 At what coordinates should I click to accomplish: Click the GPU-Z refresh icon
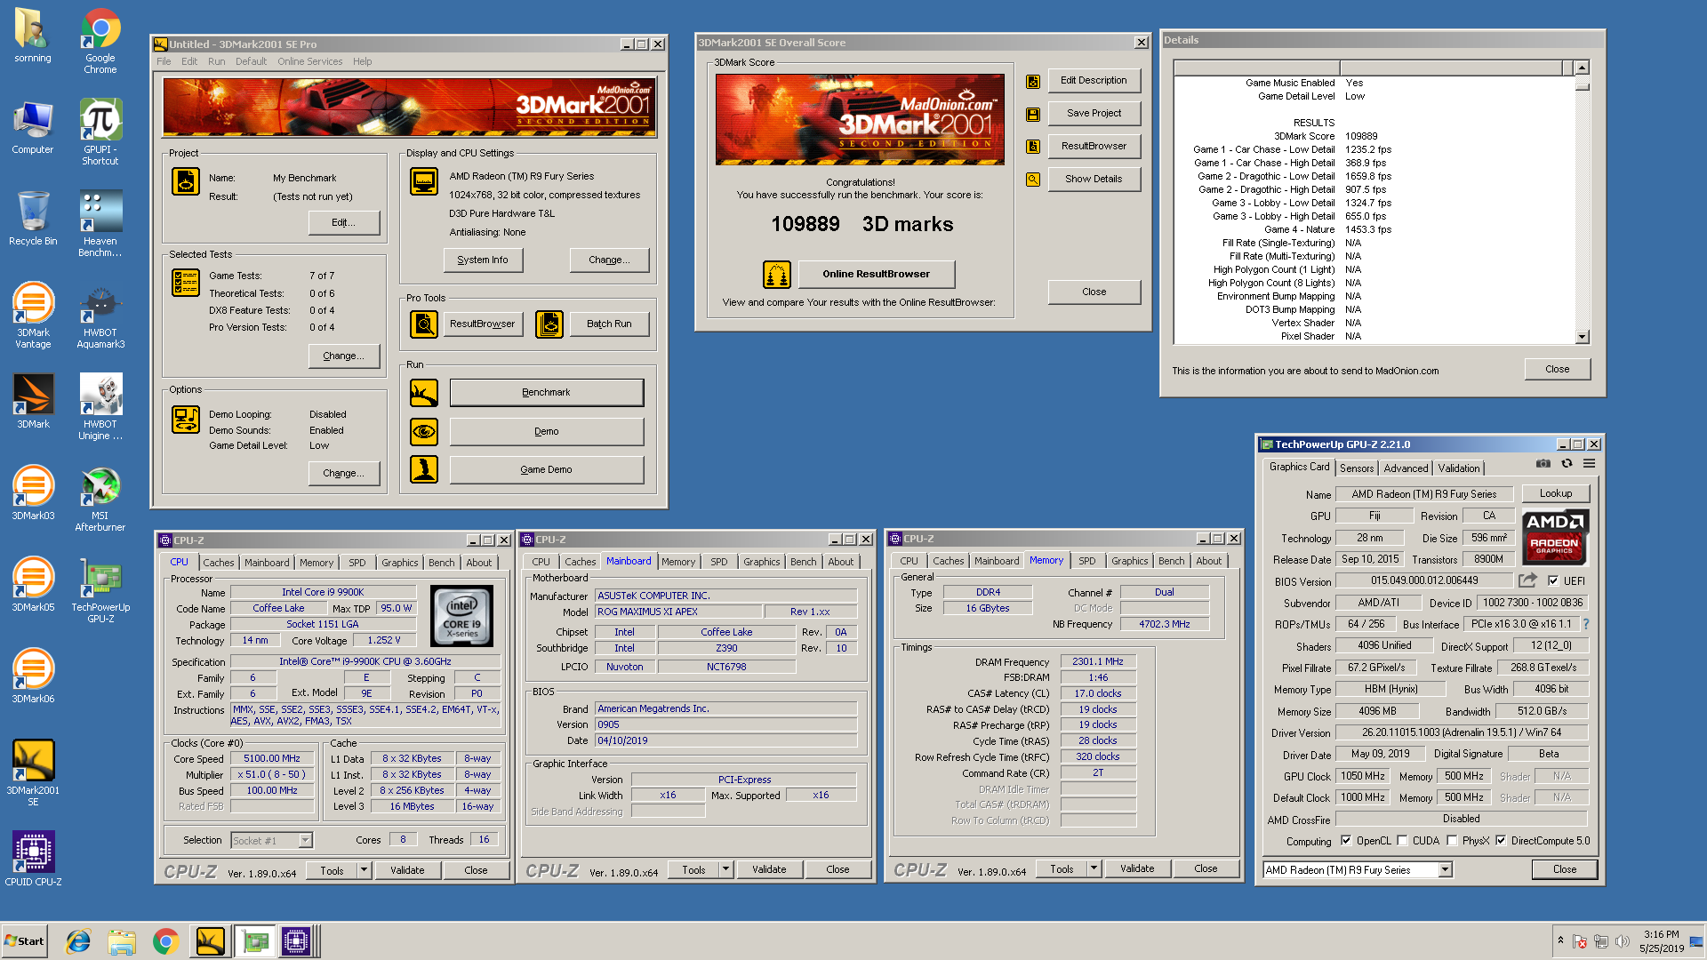click(1567, 464)
